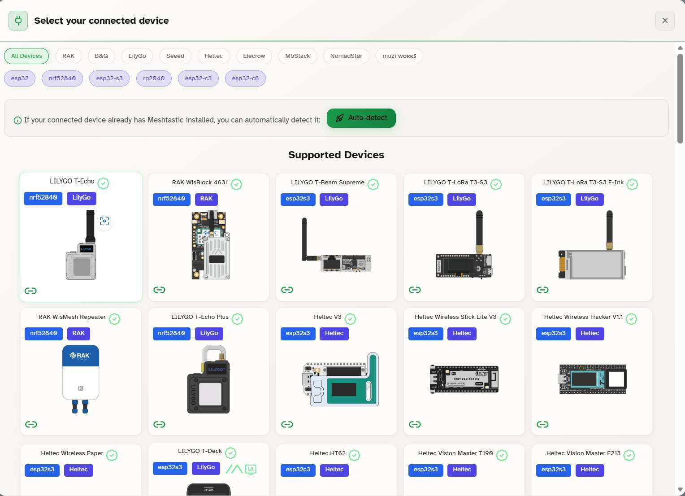This screenshot has height=496, width=685.
Task: Select the Seeed vendor filter
Action: click(175, 56)
